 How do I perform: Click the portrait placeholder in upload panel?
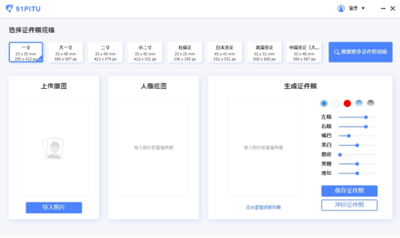pos(53,148)
